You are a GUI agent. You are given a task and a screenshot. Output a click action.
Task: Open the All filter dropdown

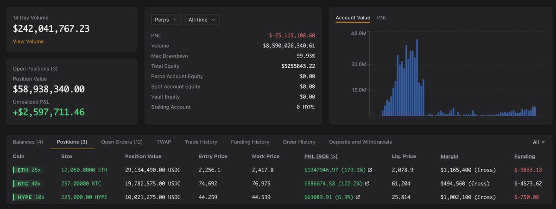(x=539, y=142)
